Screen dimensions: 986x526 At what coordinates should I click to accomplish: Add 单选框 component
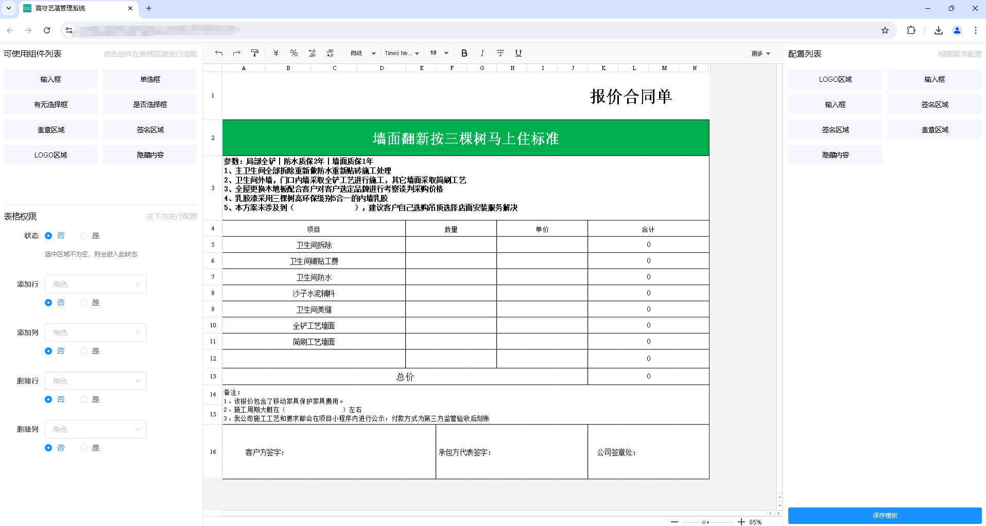[150, 79]
